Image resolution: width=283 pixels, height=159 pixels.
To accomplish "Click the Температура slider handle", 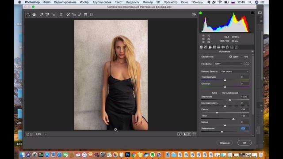I will [225, 80].
